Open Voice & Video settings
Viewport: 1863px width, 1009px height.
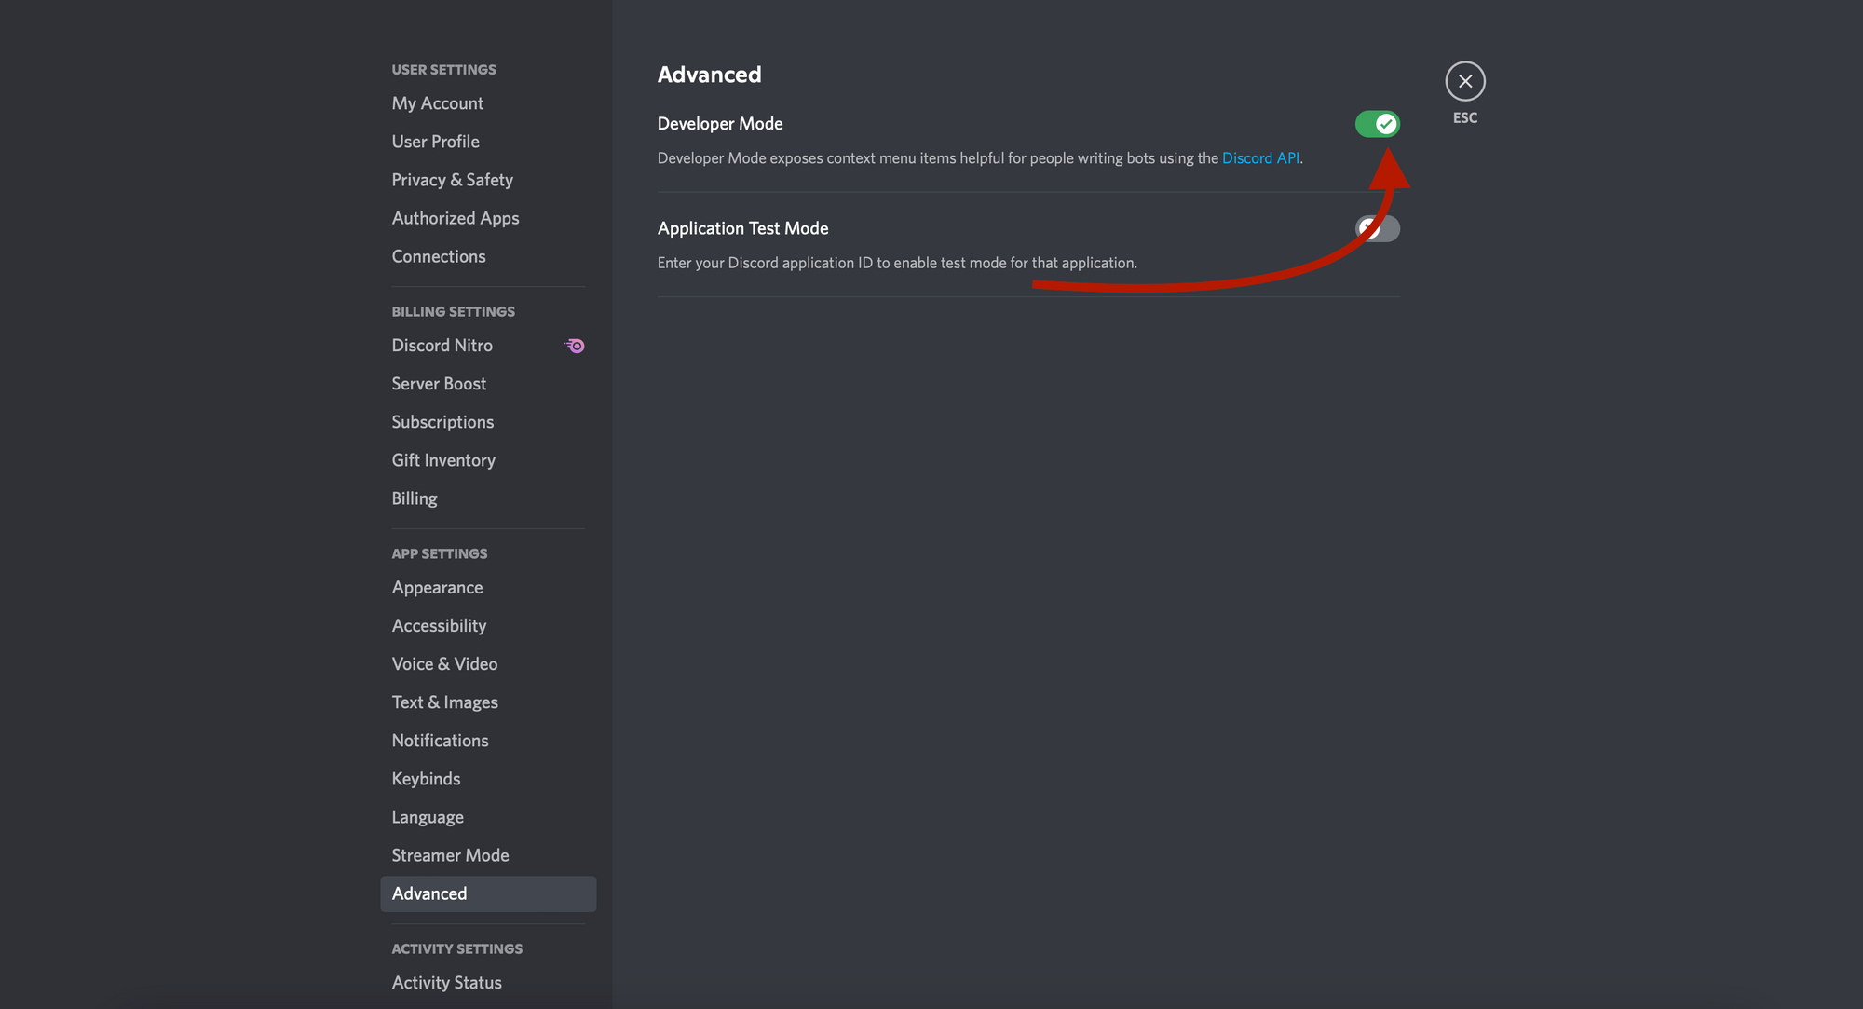click(443, 662)
